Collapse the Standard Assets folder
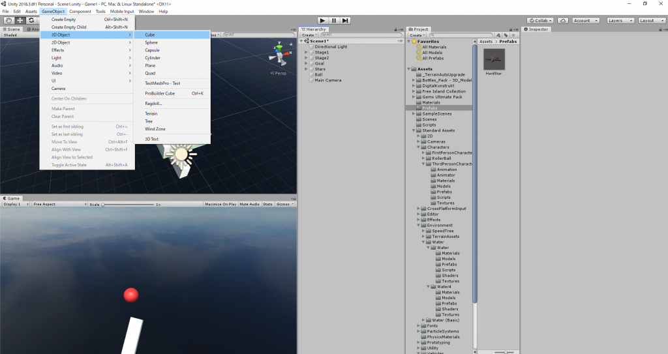Screen dimensions: 668x354 coord(413,130)
